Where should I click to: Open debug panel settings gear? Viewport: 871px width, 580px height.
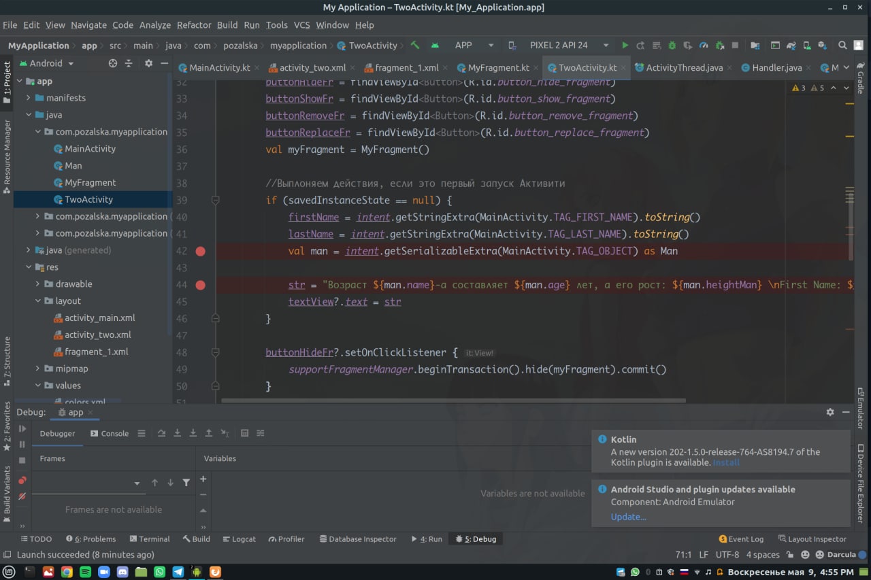point(830,412)
